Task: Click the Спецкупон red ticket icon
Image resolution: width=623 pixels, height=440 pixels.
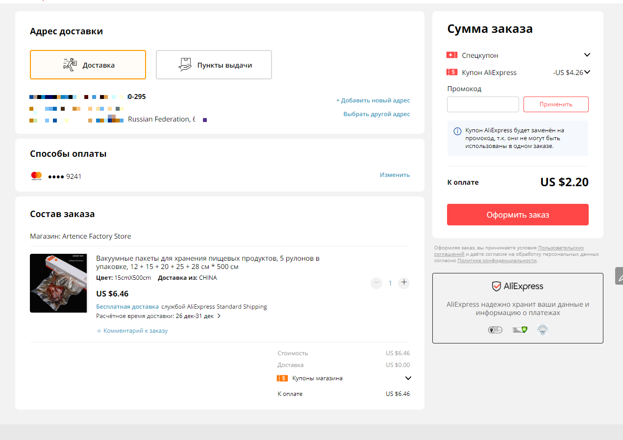Action: [x=452, y=55]
